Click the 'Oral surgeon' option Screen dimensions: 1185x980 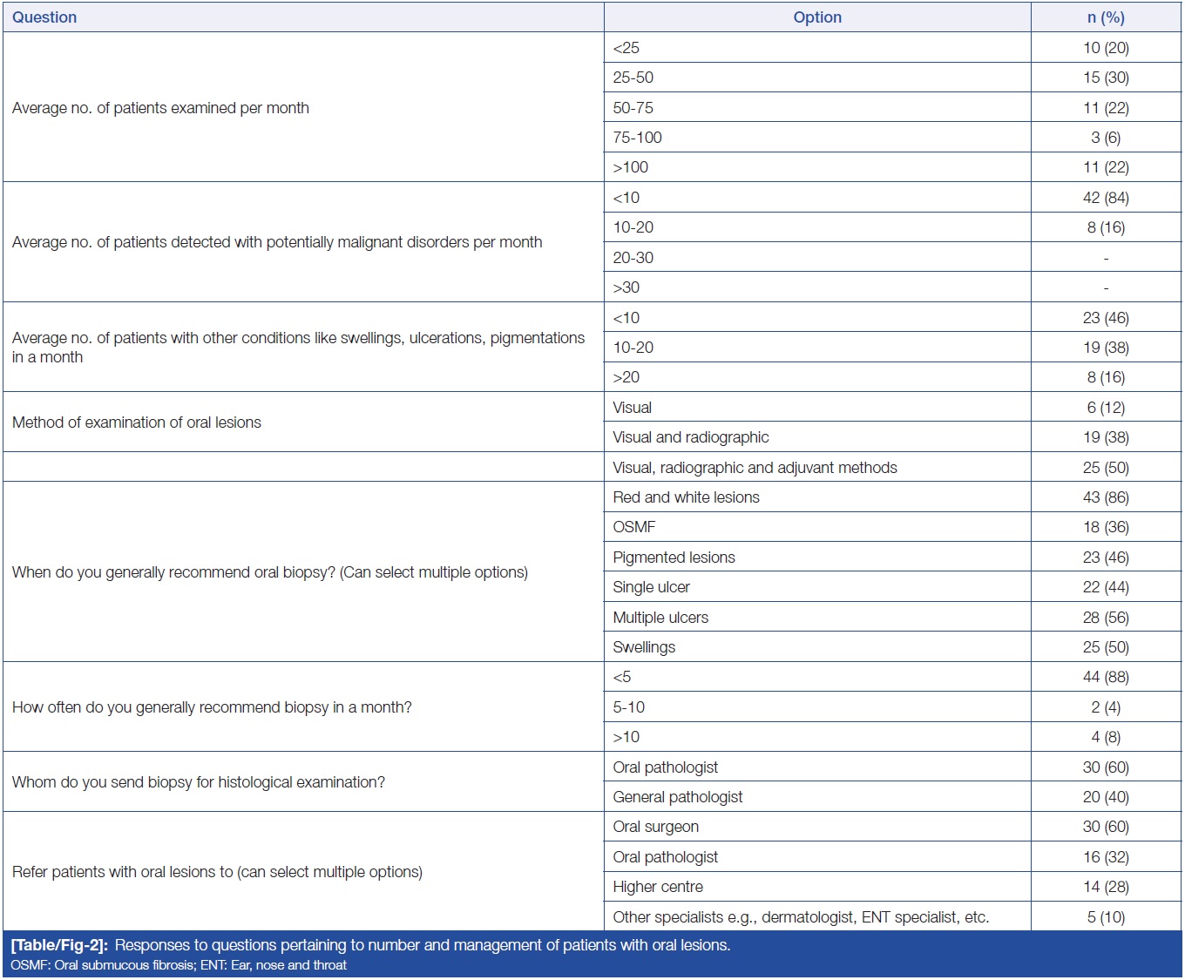coord(655,827)
